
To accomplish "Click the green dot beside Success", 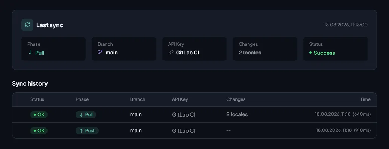I will [310, 53].
